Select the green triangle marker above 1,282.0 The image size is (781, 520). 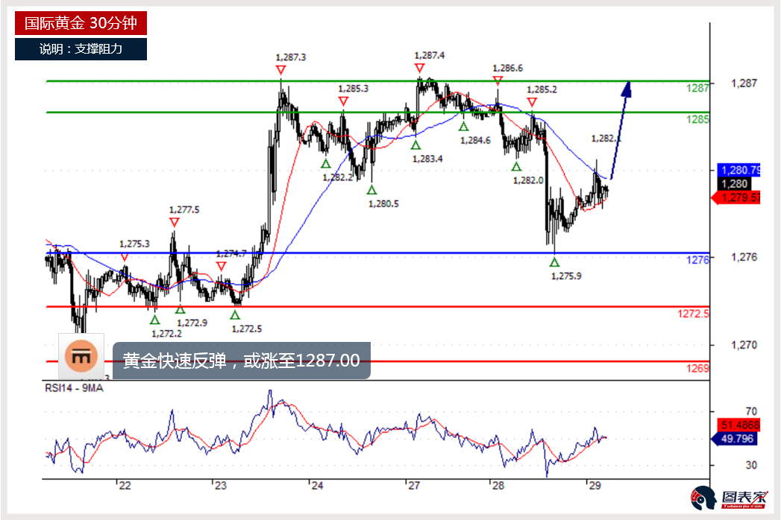coord(516,166)
